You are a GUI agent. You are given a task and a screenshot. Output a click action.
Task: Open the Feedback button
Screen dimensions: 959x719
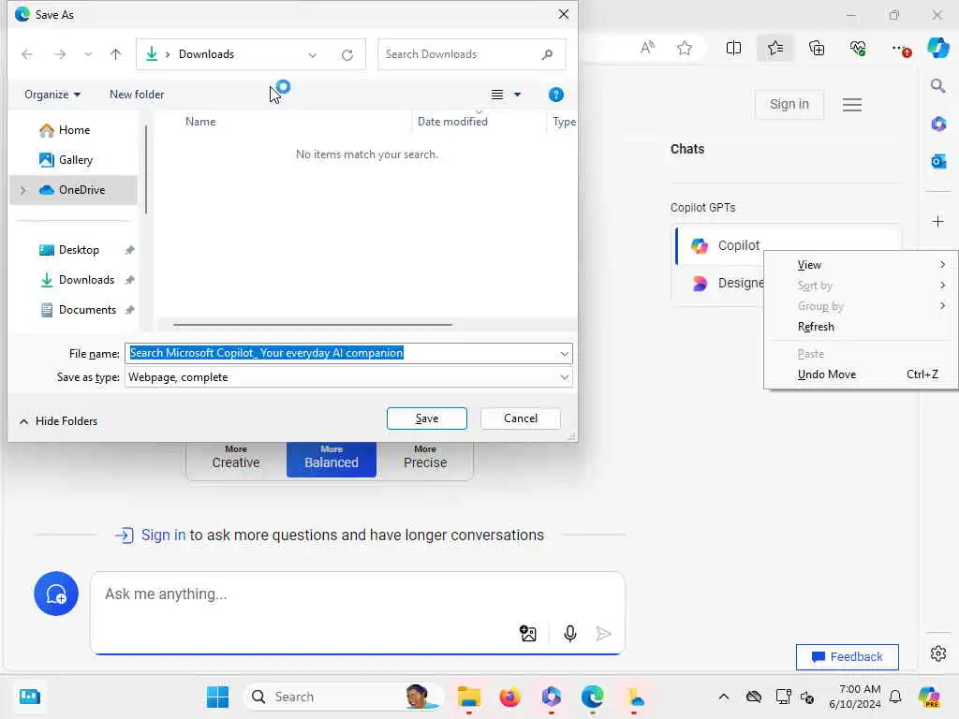click(x=847, y=656)
